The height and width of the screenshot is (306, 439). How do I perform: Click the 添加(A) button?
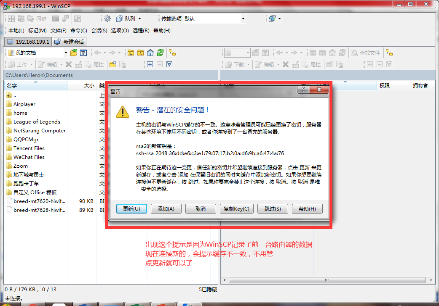(166, 209)
